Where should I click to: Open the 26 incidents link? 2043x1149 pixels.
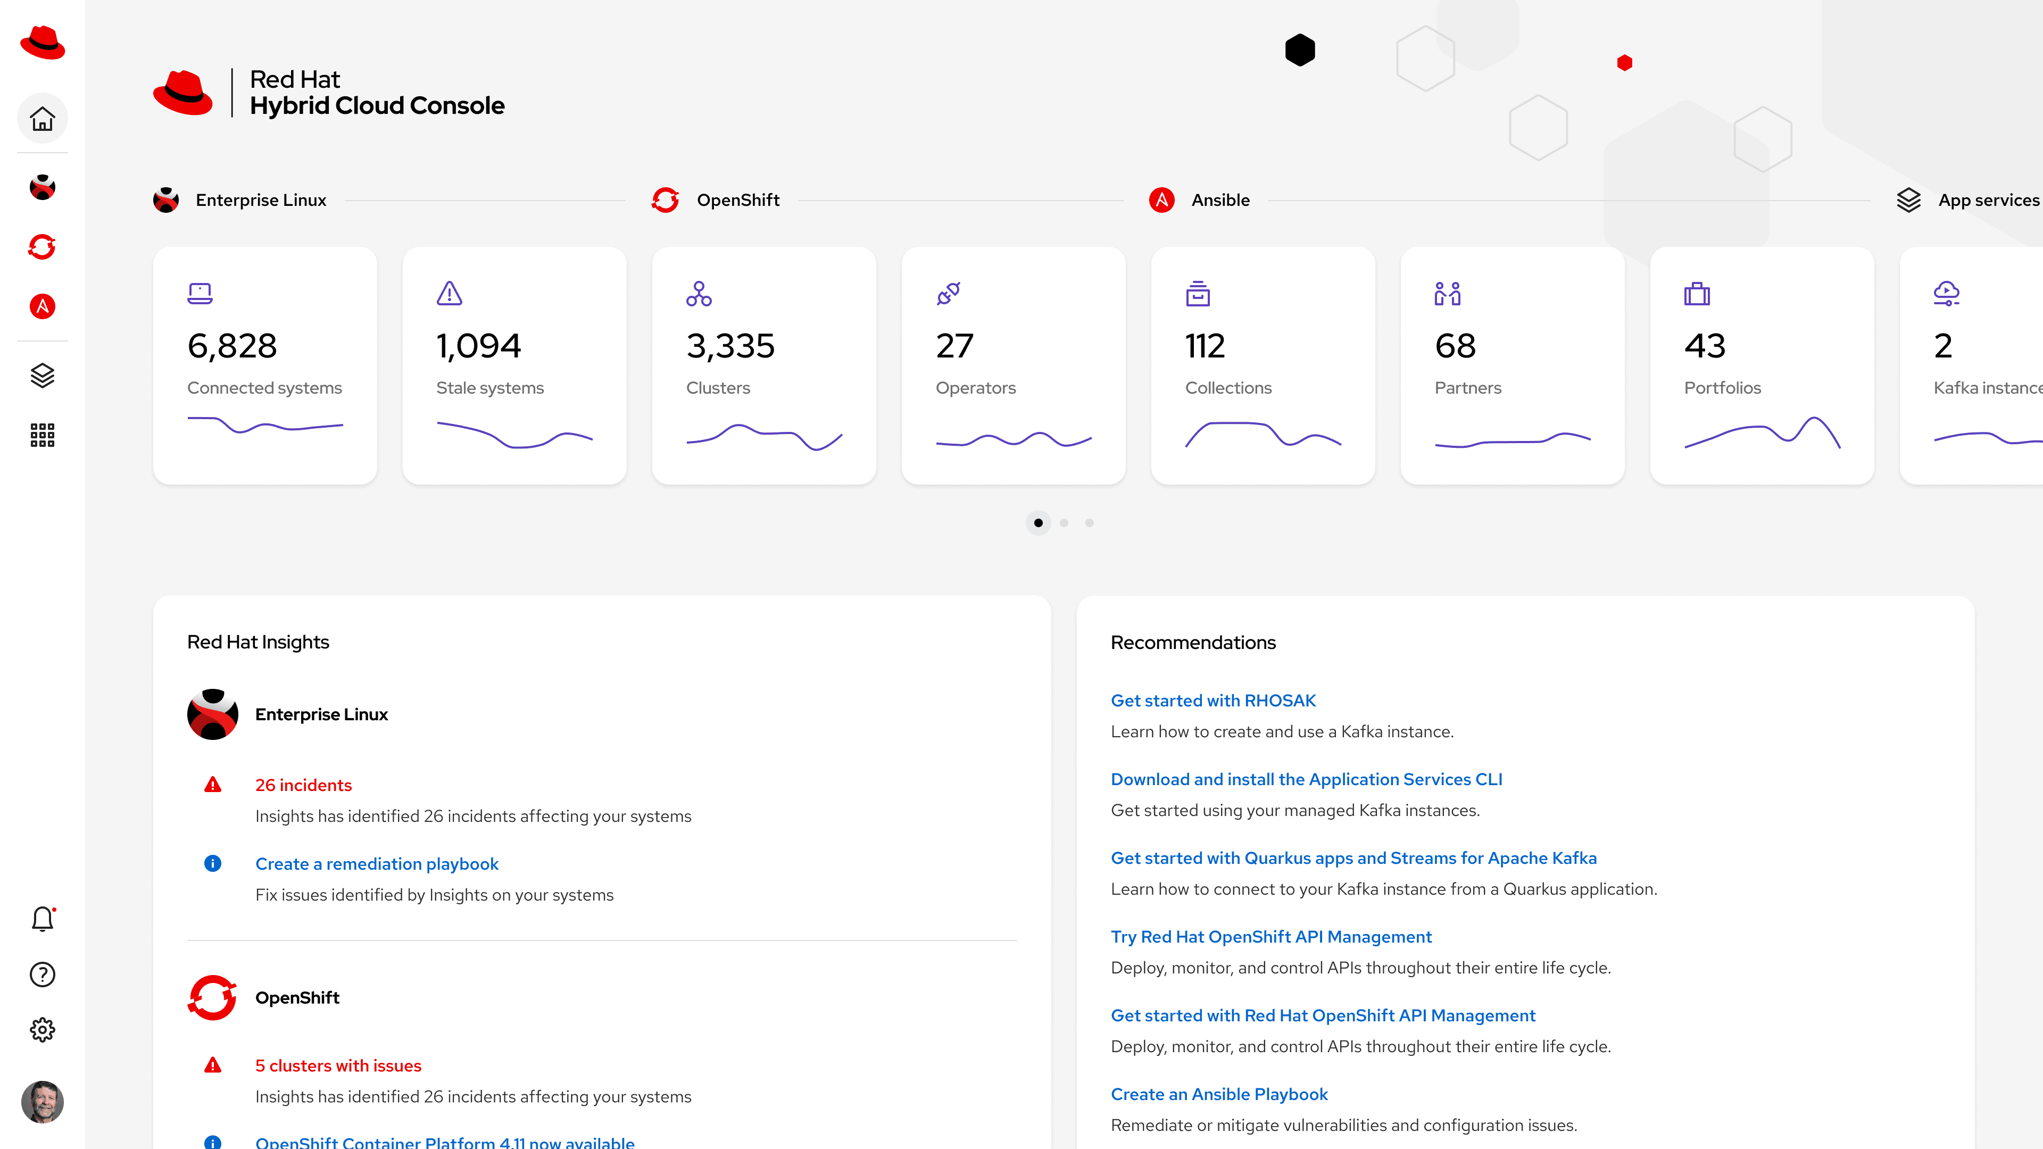(304, 785)
